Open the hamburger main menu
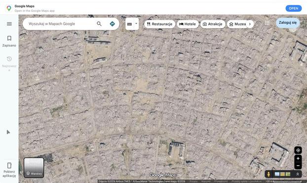This screenshot has width=307, height=183. 9,24
